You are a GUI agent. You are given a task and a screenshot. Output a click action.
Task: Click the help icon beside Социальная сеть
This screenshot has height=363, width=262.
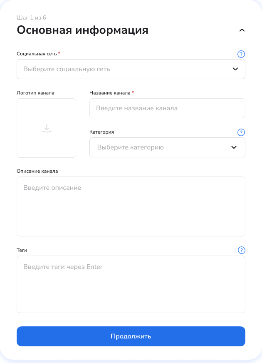click(241, 54)
